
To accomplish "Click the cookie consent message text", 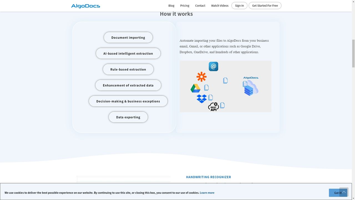I will tap(102, 193).
